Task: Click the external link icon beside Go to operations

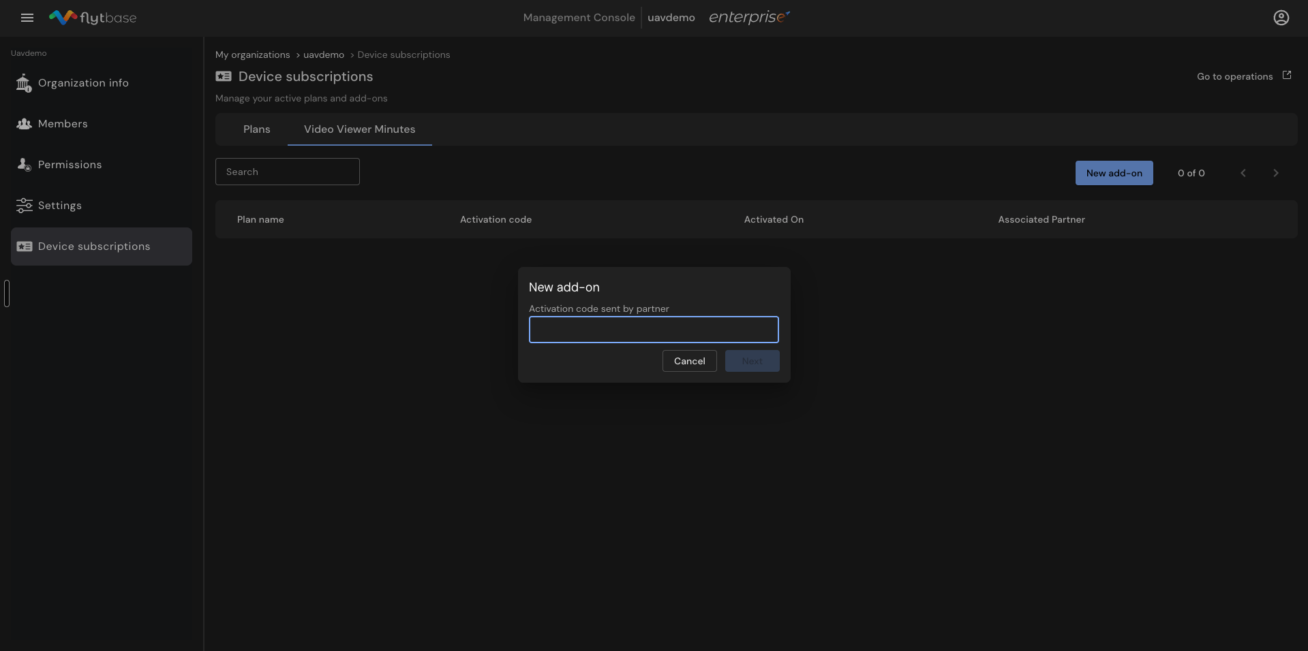Action: [1287, 76]
